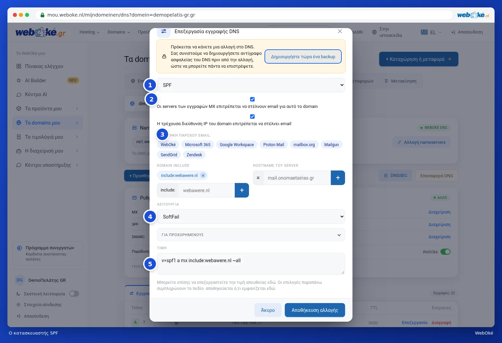Image resolution: width=502 pixels, height=343 pixels.
Task: Click the include domain input field
Action: pos(206,190)
